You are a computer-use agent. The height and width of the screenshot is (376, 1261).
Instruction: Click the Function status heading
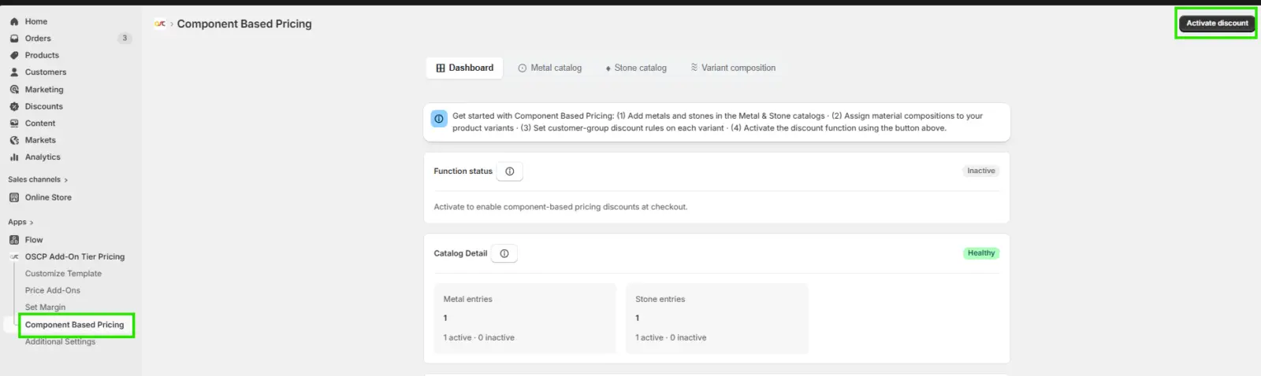click(x=463, y=171)
